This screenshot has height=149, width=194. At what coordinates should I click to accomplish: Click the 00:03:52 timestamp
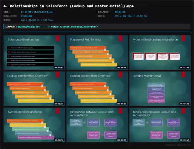[184, 140]
